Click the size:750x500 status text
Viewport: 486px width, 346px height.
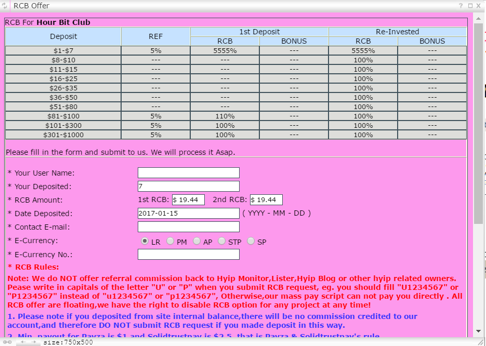point(68,342)
